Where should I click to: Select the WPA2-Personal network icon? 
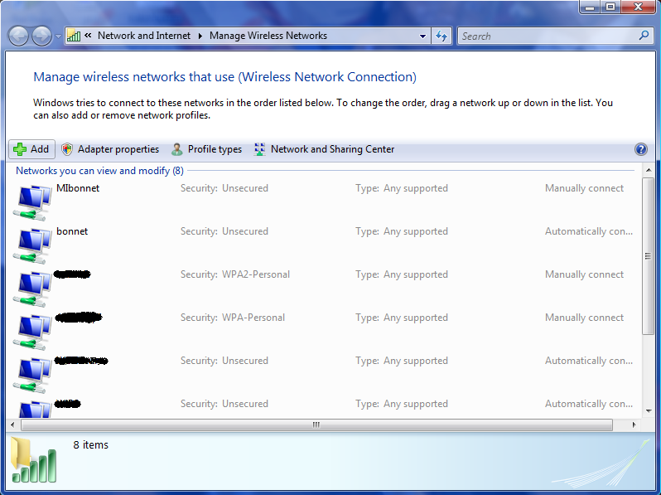32,289
